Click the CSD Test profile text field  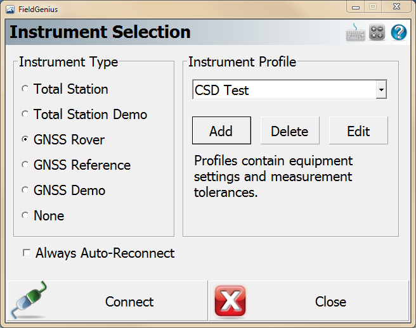(283, 90)
